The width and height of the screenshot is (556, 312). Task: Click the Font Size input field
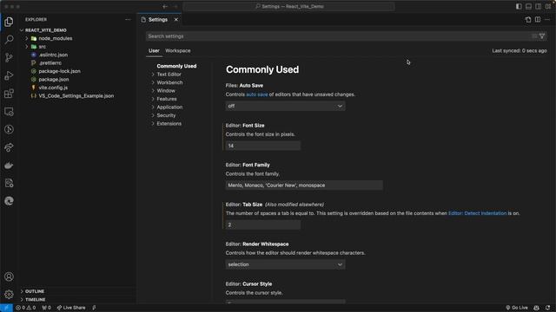click(x=262, y=146)
